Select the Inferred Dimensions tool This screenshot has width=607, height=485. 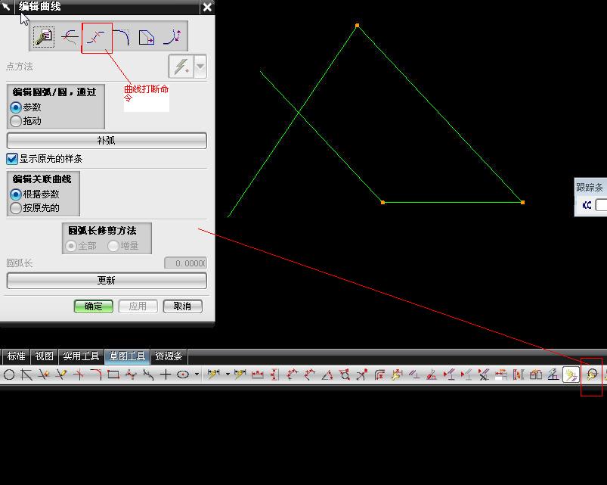click(x=213, y=375)
